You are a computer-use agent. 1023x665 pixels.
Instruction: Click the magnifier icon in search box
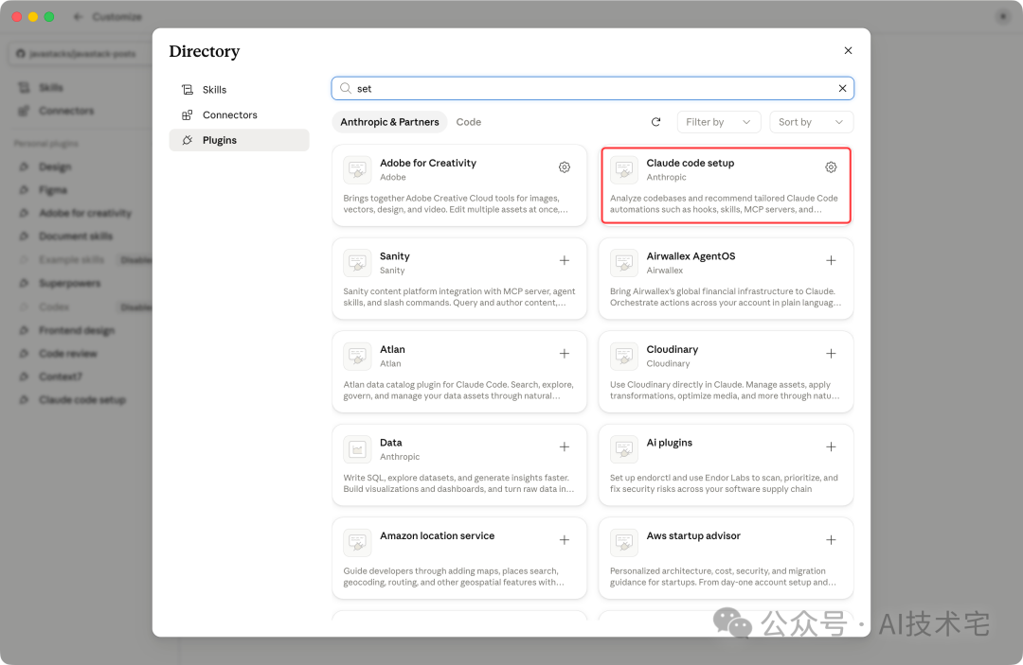(345, 89)
